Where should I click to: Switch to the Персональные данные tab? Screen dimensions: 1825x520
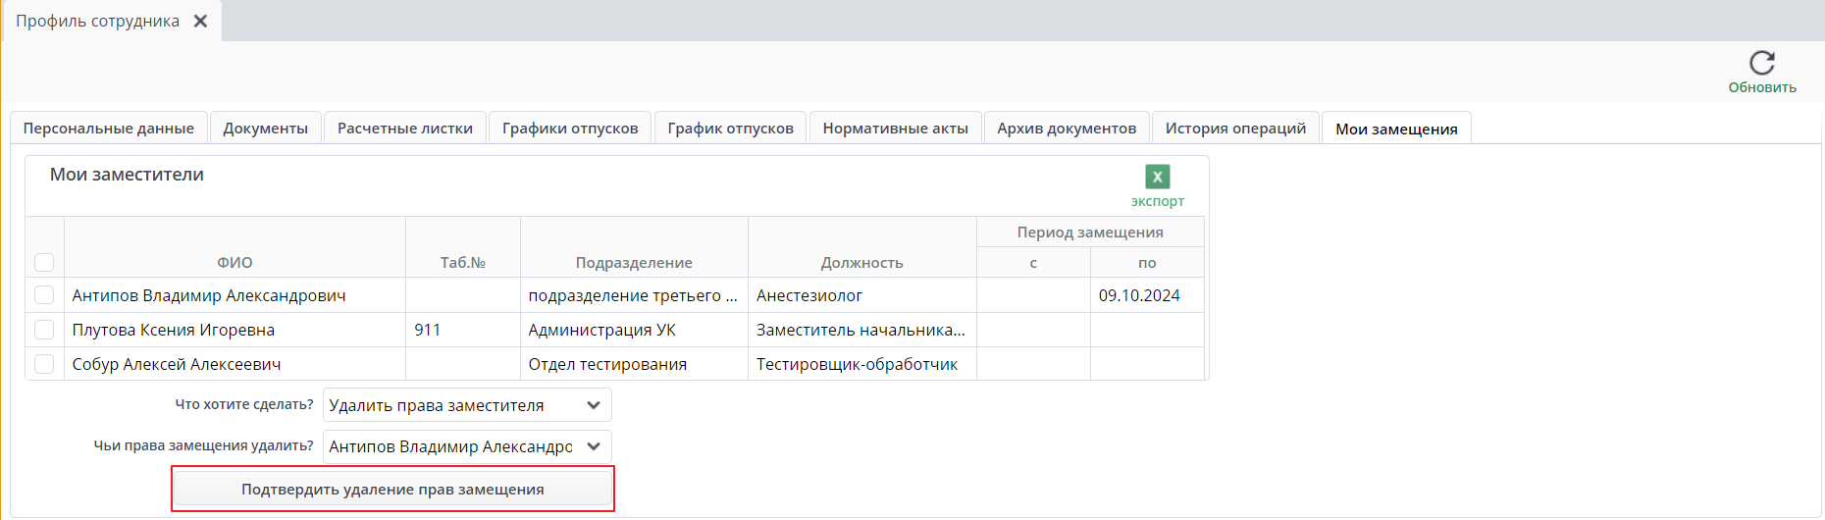click(x=109, y=128)
